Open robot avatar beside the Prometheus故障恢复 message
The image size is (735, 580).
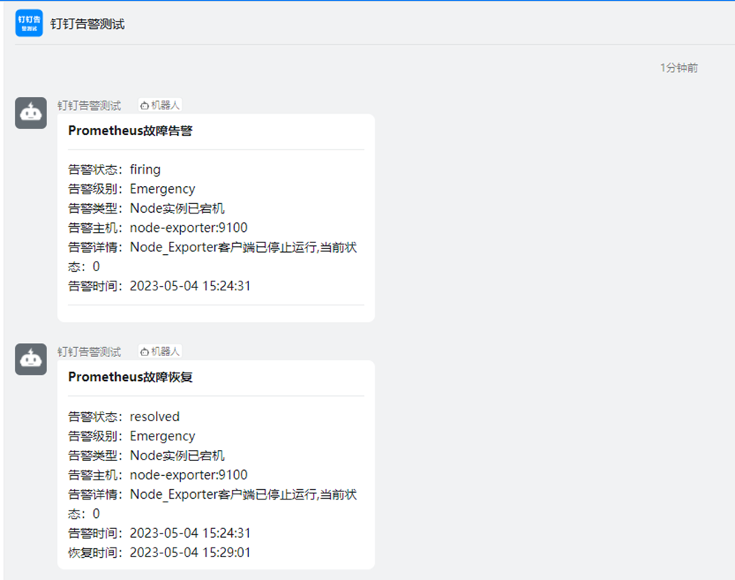pyautogui.click(x=31, y=359)
